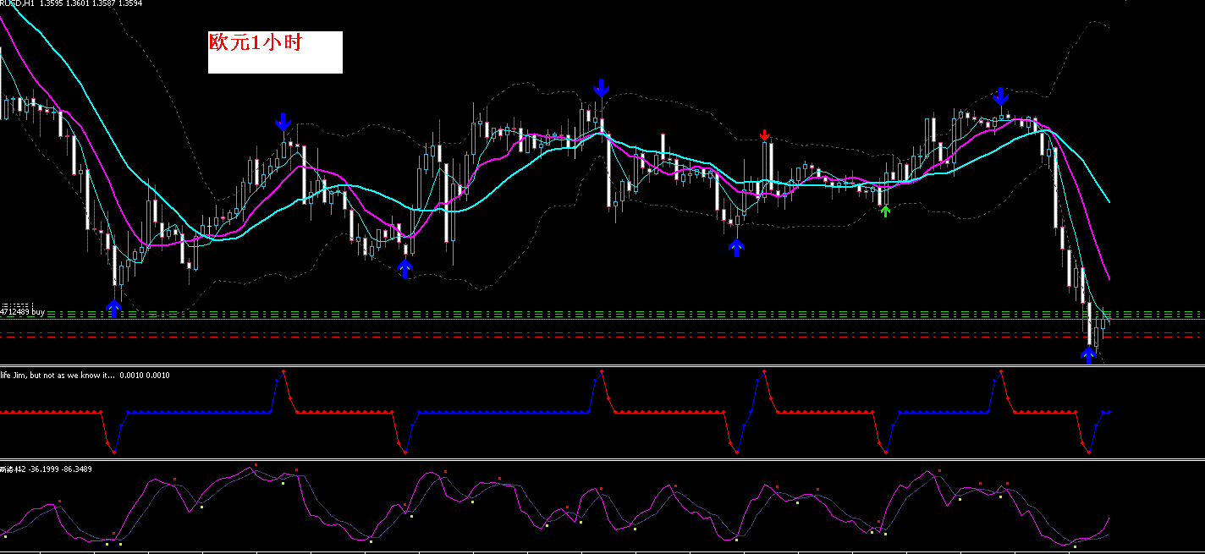
Task: Click the 4712489 buy order label
Action: coord(22,312)
